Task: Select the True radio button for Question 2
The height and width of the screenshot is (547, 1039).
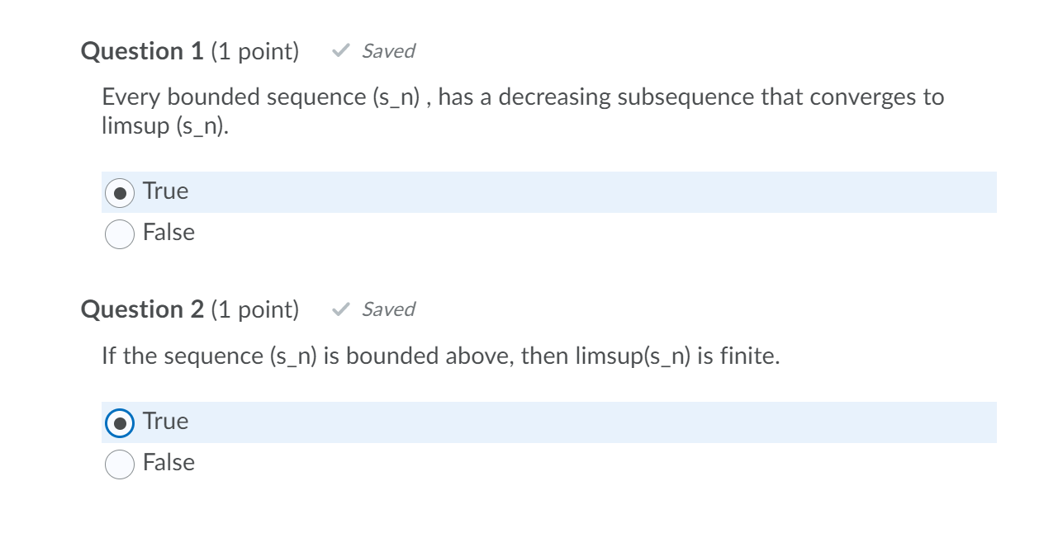Action: tap(120, 421)
